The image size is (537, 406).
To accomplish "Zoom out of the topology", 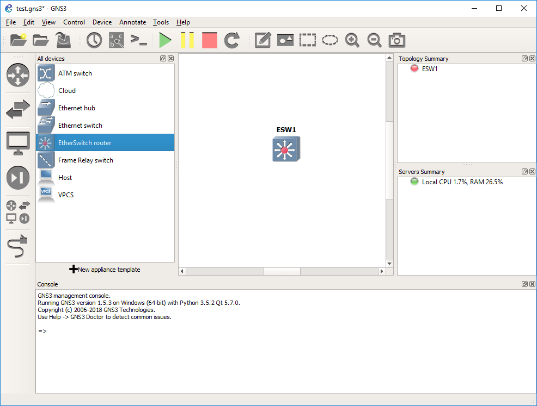I will (374, 40).
